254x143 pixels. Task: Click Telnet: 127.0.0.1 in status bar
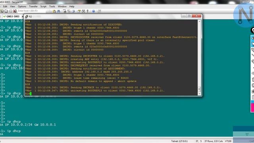[179, 141]
